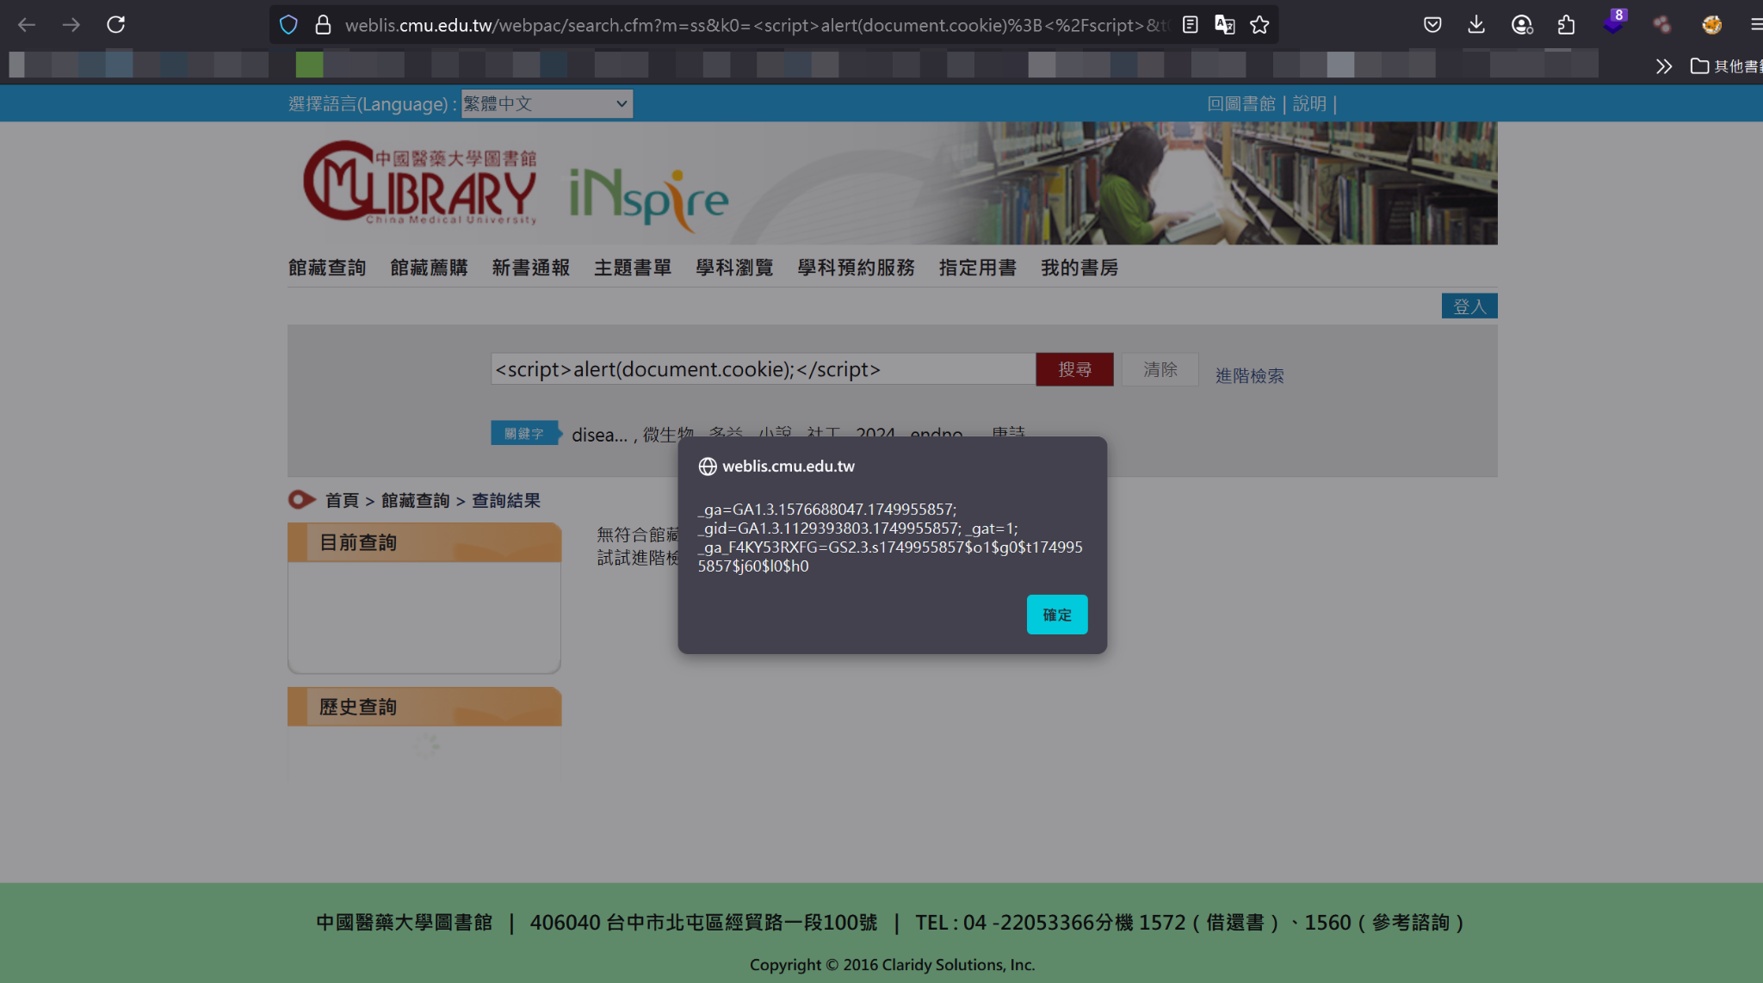Screen dimensions: 1763x983
Task: Click the 歷史查詢 panel header
Action: pyautogui.click(x=424, y=707)
